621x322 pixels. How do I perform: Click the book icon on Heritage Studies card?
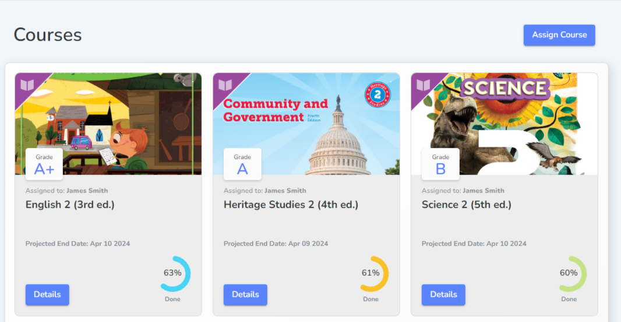click(x=225, y=85)
